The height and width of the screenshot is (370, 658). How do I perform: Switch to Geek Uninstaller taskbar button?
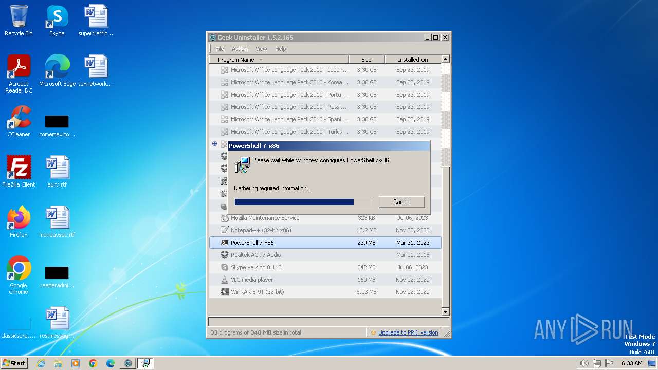pyautogui.click(x=128, y=363)
